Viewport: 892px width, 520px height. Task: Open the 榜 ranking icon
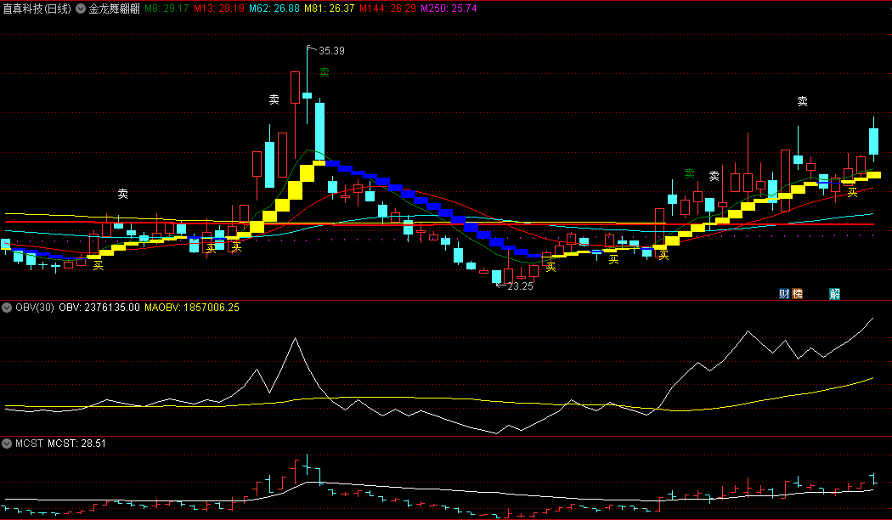pos(797,294)
